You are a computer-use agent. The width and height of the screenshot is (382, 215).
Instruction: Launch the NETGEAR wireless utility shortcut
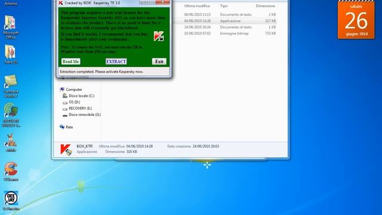point(11,115)
